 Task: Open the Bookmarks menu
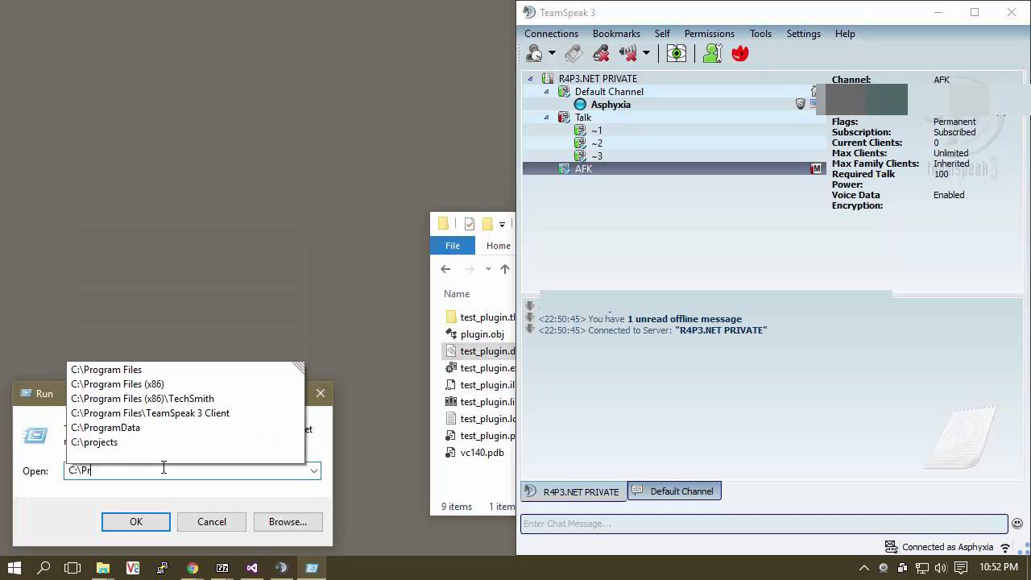(616, 34)
